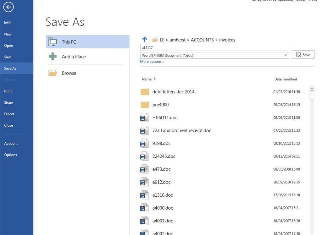Click Word icon for ~JJ6D11.doc

[x=144, y=117]
